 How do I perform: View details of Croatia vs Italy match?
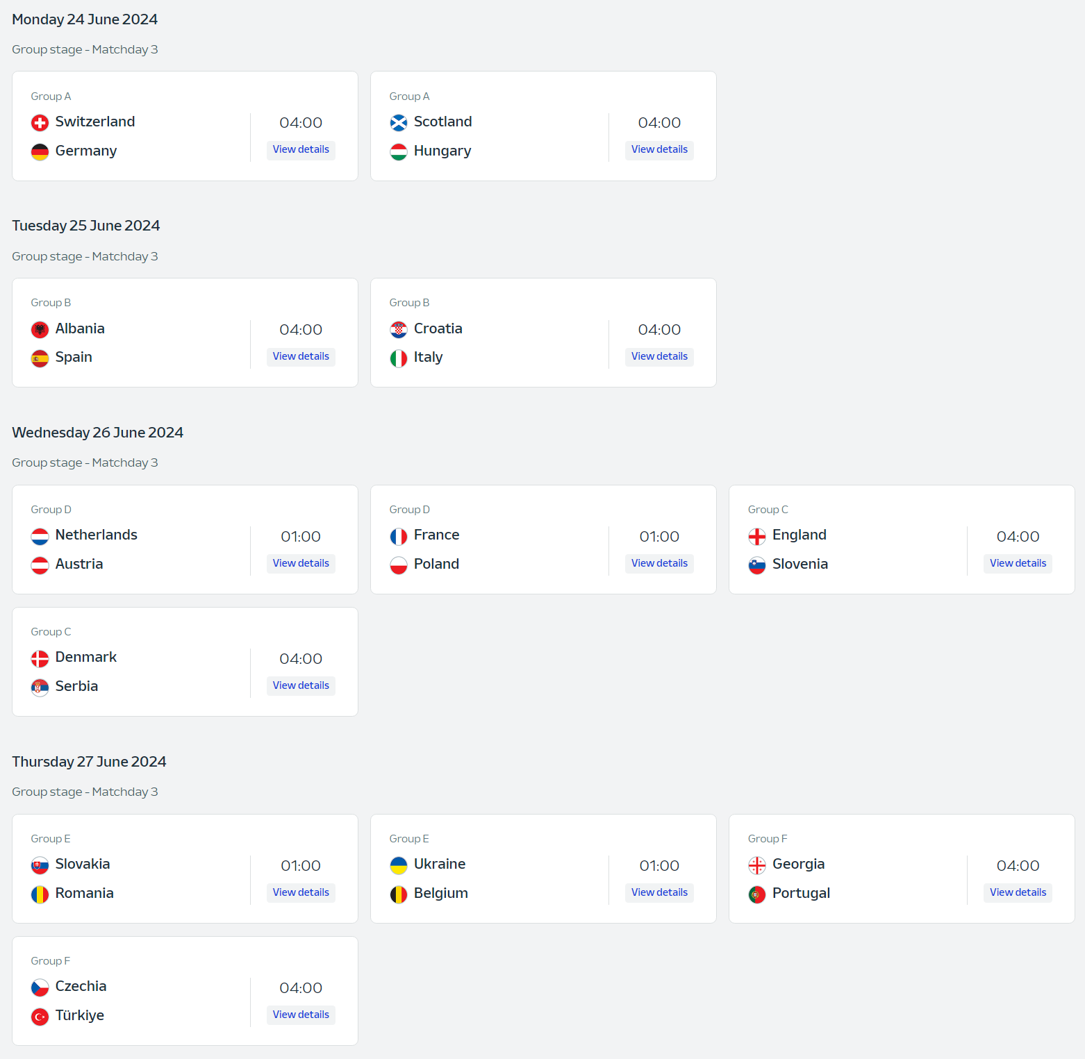tap(659, 356)
